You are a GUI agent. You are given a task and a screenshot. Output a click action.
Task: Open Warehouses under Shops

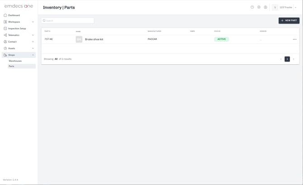15,61
